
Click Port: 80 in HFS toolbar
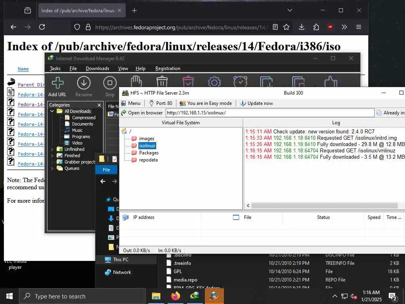(161, 103)
